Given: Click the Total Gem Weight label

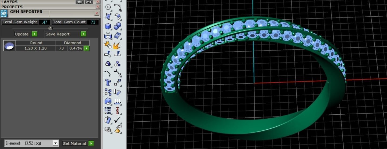Looking at the screenshot, I should (20, 22).
